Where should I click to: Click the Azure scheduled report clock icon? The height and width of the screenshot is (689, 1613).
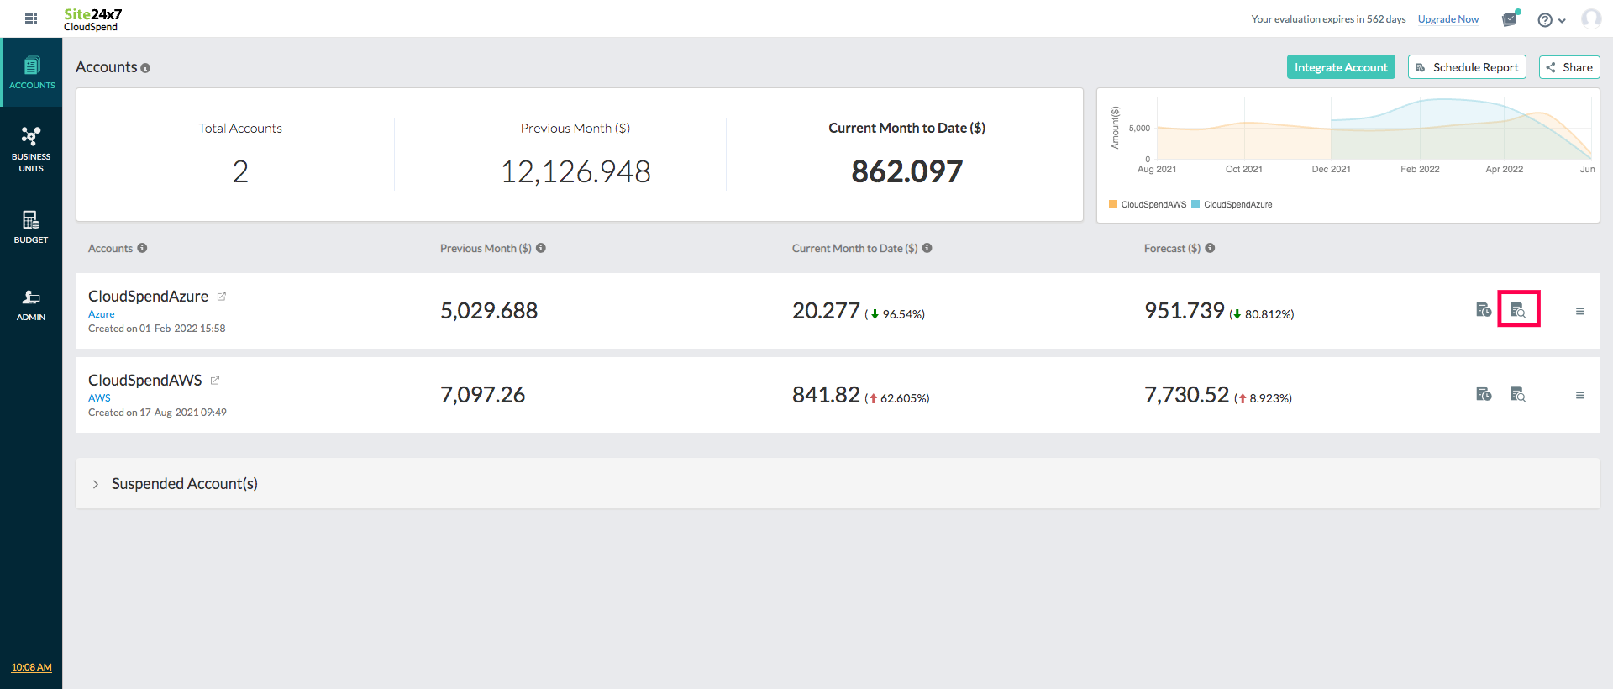[x=1484, y=310]
